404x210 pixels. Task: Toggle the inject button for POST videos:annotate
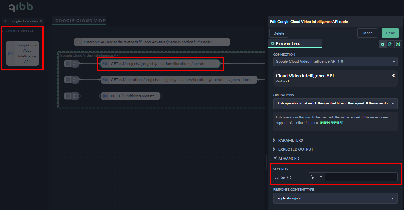coord(68,96)
